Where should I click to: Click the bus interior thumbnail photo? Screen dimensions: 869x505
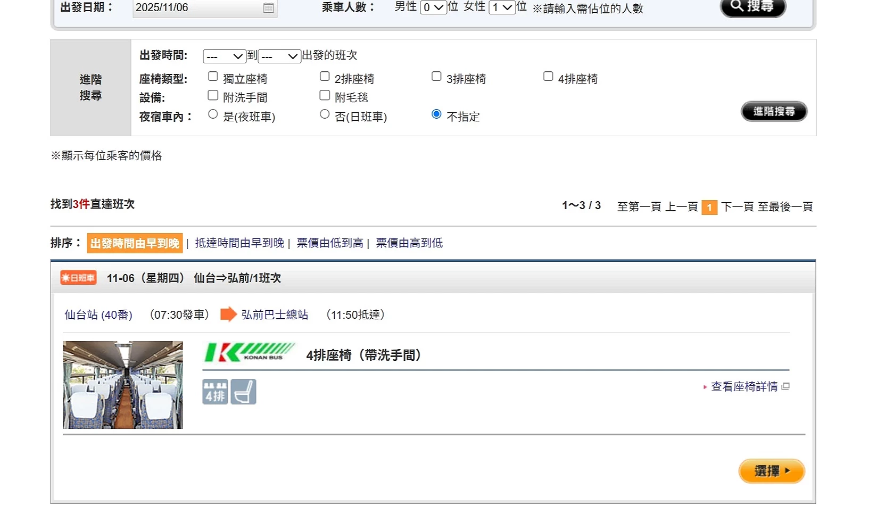123,385
